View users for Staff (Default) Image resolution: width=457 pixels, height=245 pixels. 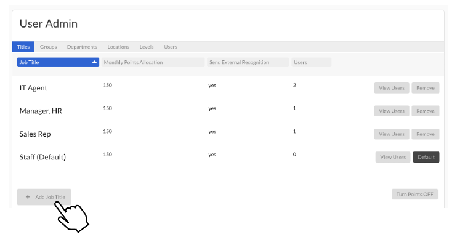393,157
